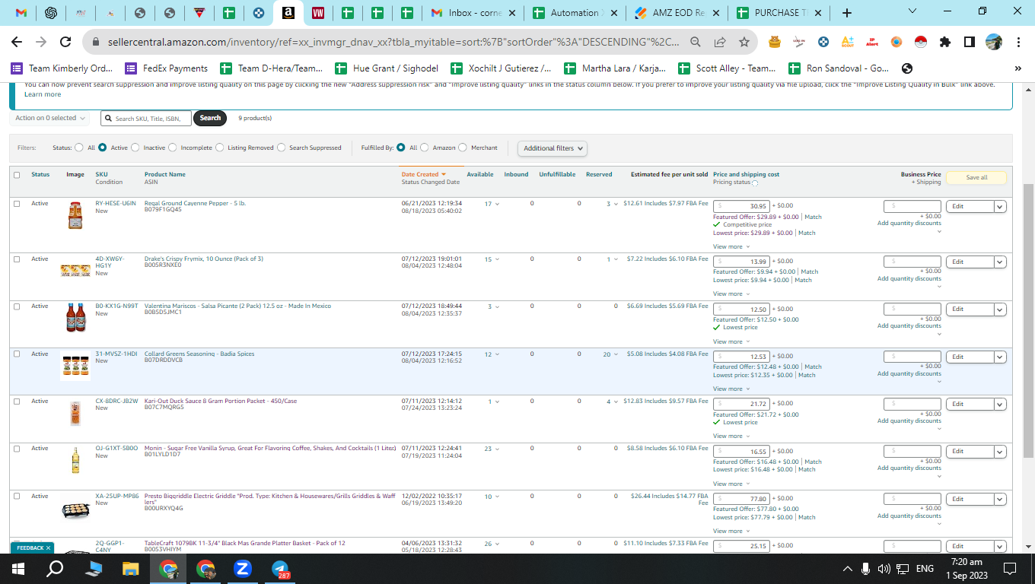
Task: Show more bookmarks with the double chevron
Action: pos(1018,68)
